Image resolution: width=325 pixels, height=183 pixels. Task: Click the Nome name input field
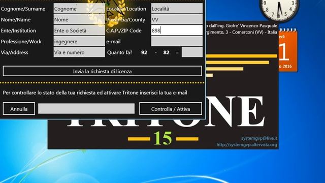79,19
